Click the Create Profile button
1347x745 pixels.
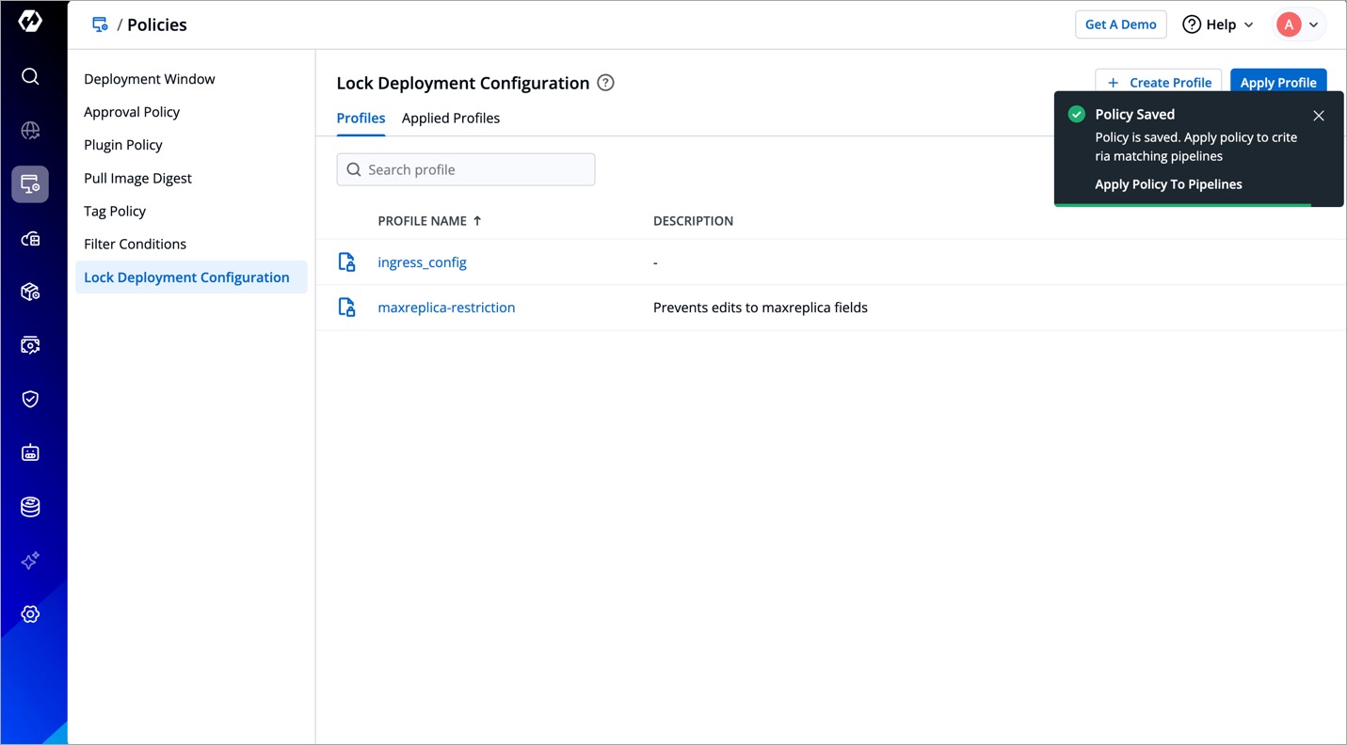(x=1158, y=83)
